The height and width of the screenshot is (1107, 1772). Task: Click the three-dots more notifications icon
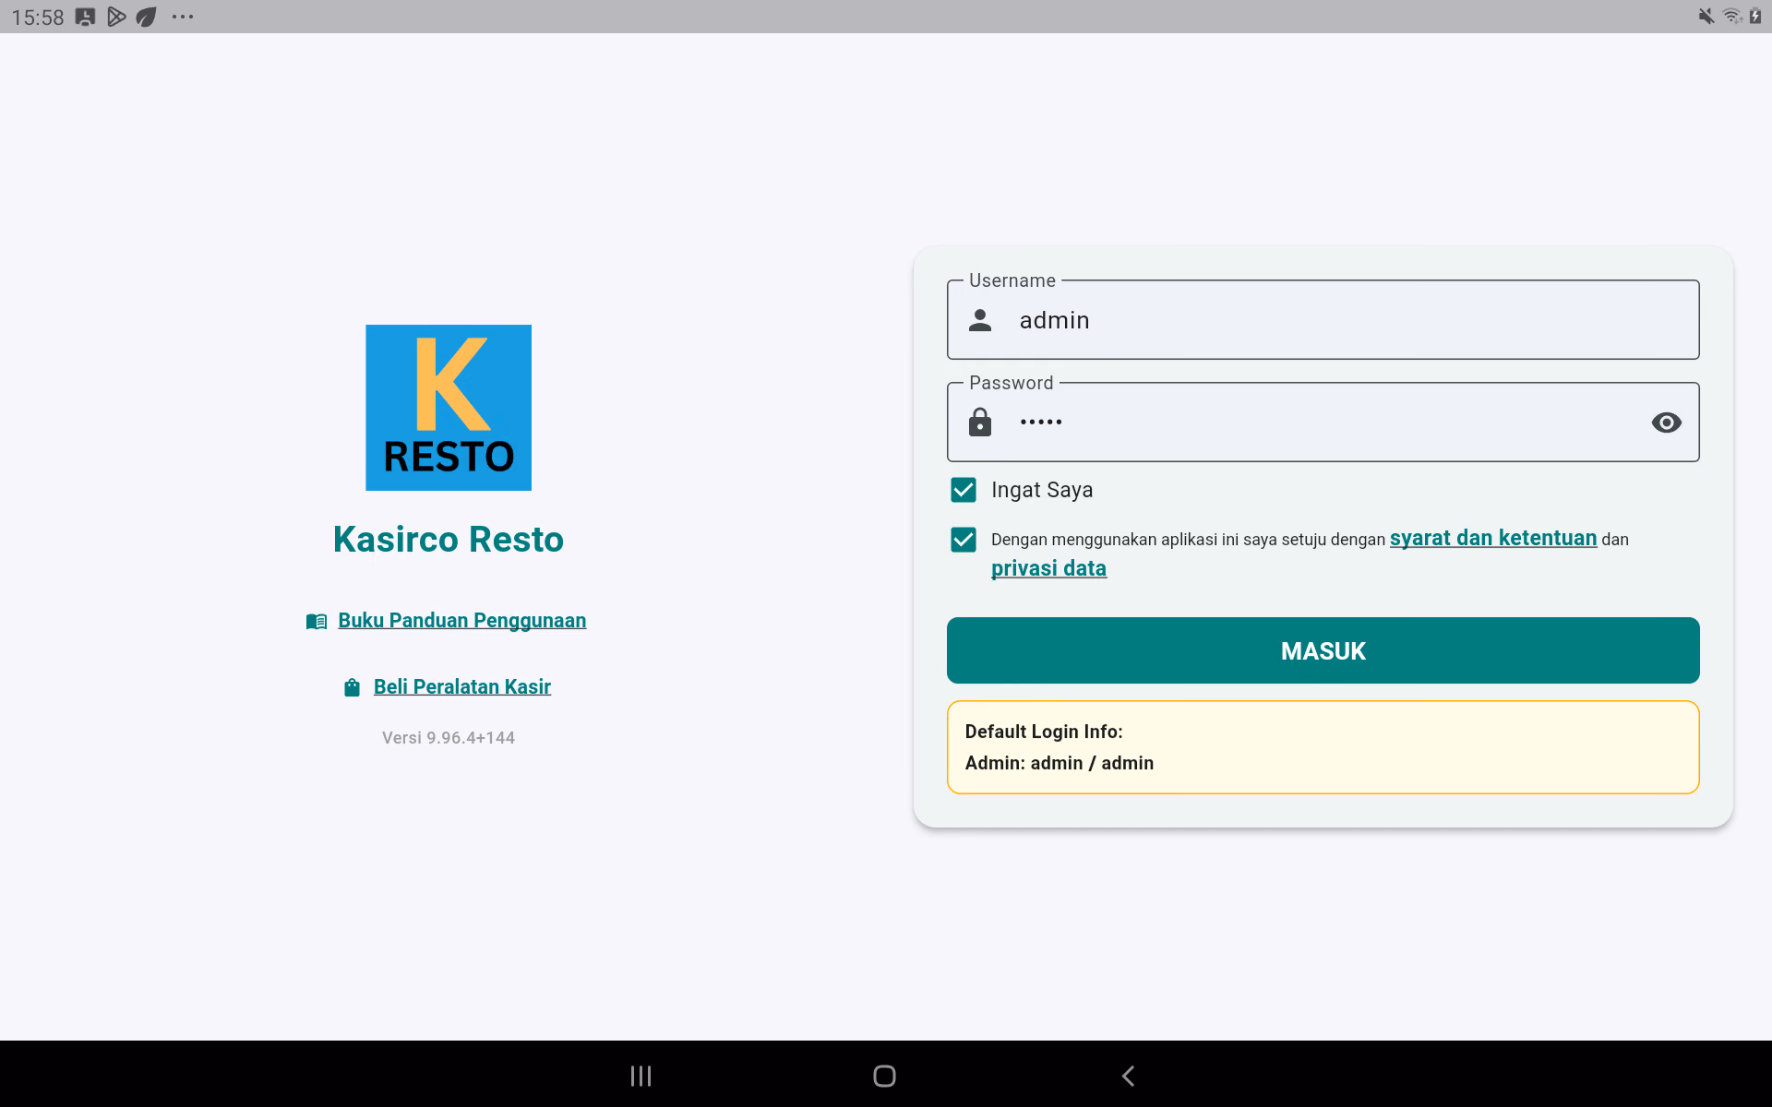point(183,17)
